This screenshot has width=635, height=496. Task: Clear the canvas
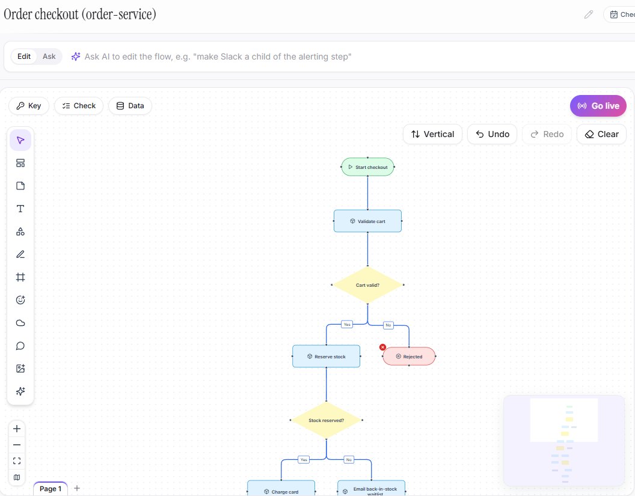[x=601, y=134]
